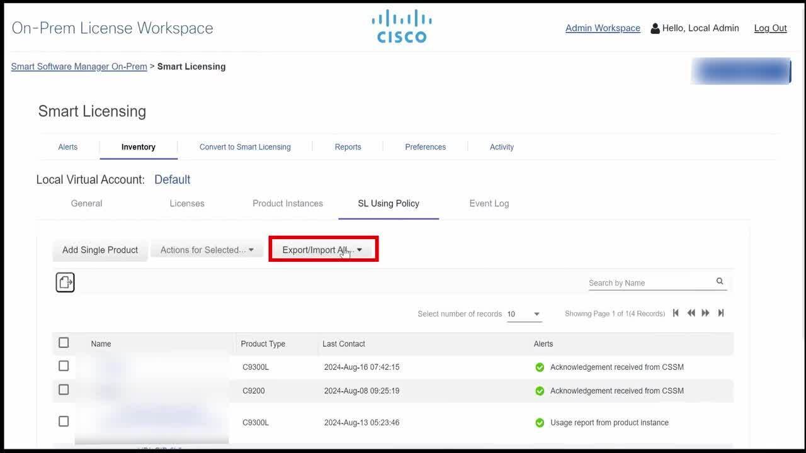The height and width of the screenshot is (453, 806).
Task: Open the Preferences tab
Action: point(426,147)
